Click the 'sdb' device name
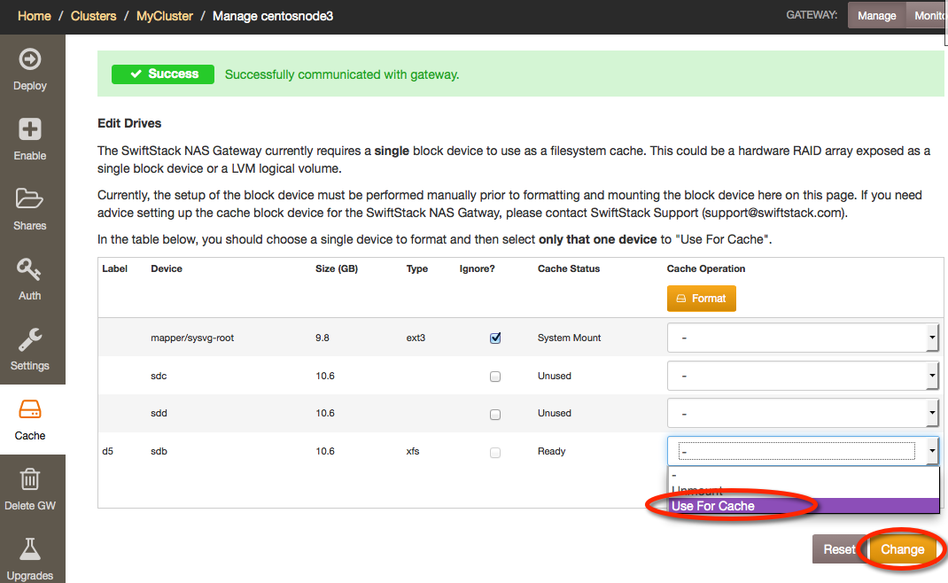This screenshot has width=948, height=583. pyautogui.click(x=159, y=451)
